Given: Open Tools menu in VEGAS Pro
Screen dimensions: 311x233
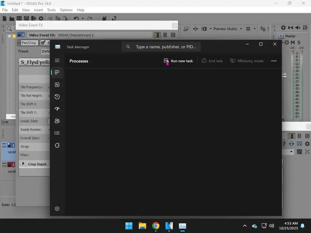Looking at the screenshot, I should tap(51, 10).
